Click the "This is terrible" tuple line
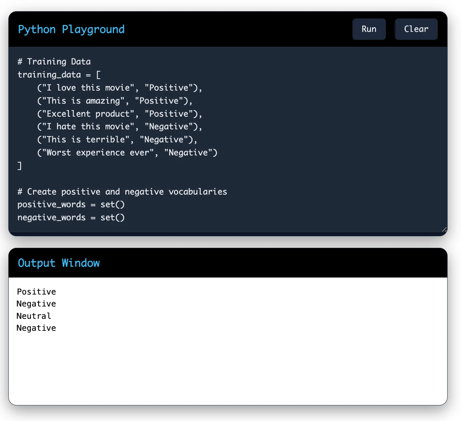Image resolution: width=461 pixels, height=421 pixels. click(x=117, y=139)
